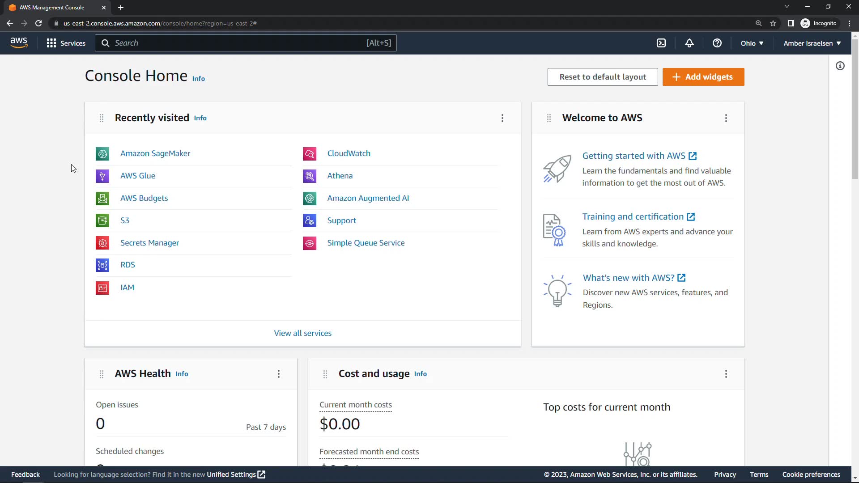Open the Services menu

click(66, 43)
